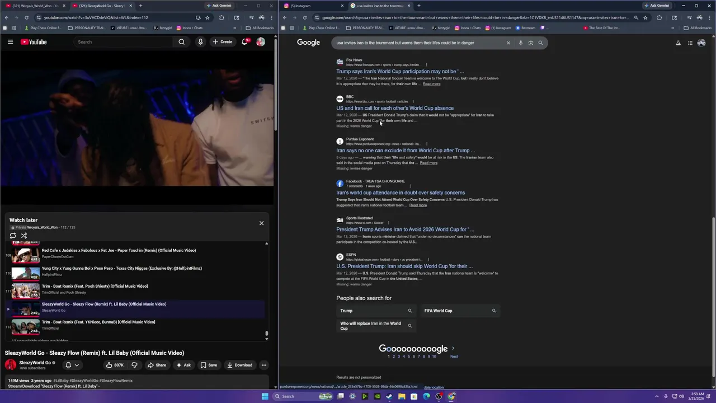Focus the YouTube search input field
Image resolution: width=716 pixels, height=403 pixels.
(123, 42)
